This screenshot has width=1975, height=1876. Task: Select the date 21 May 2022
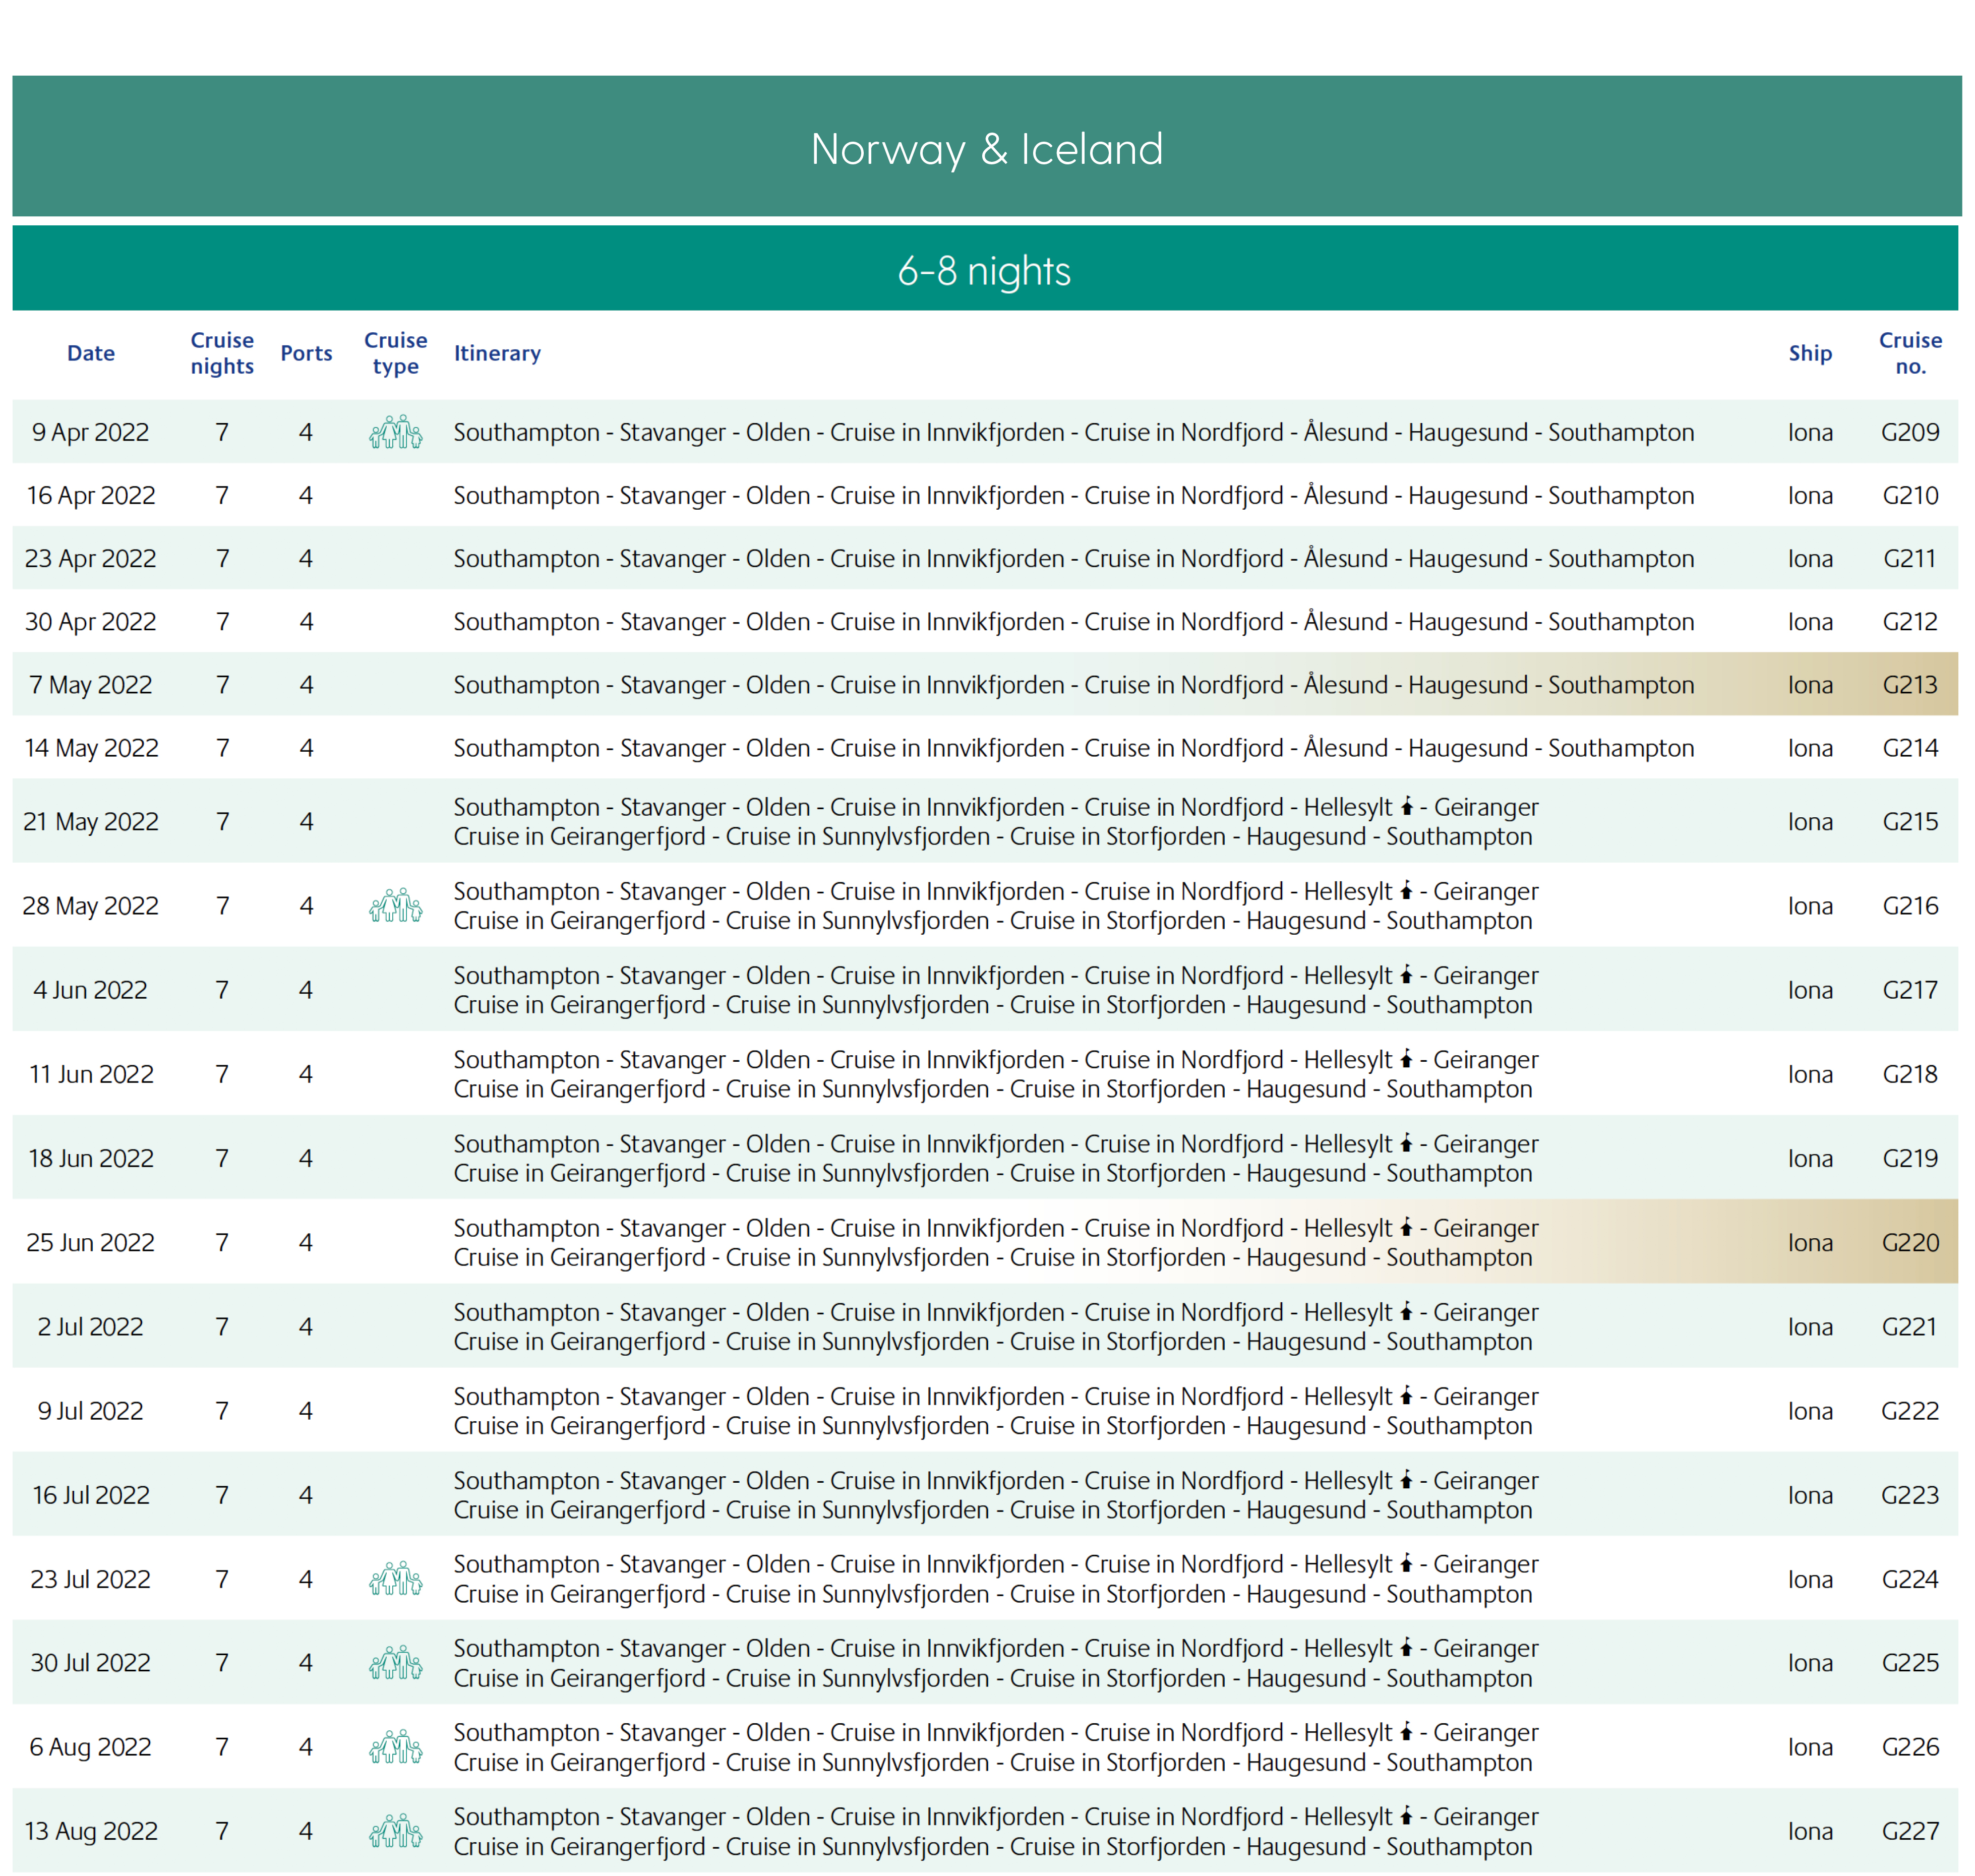coord(91,821)
